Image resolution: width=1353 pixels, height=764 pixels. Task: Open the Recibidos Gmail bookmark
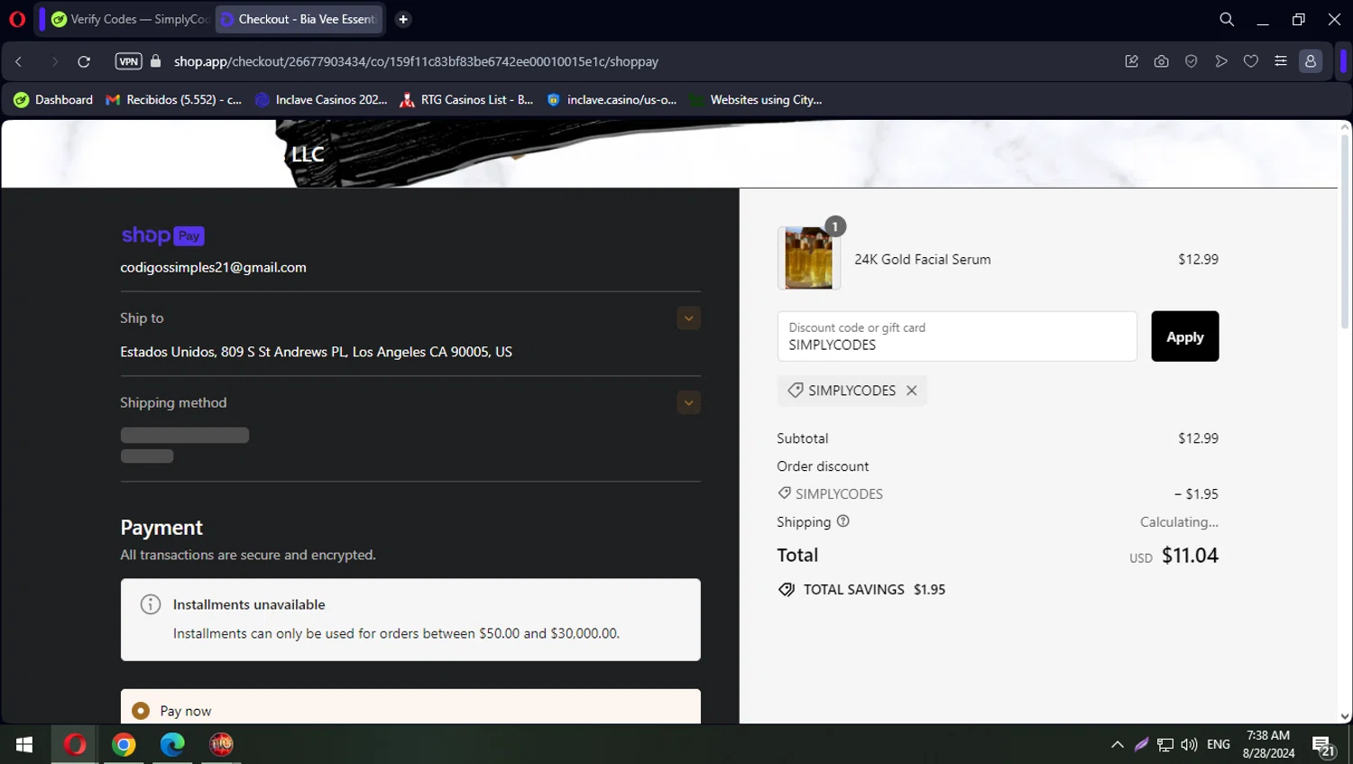174,100
